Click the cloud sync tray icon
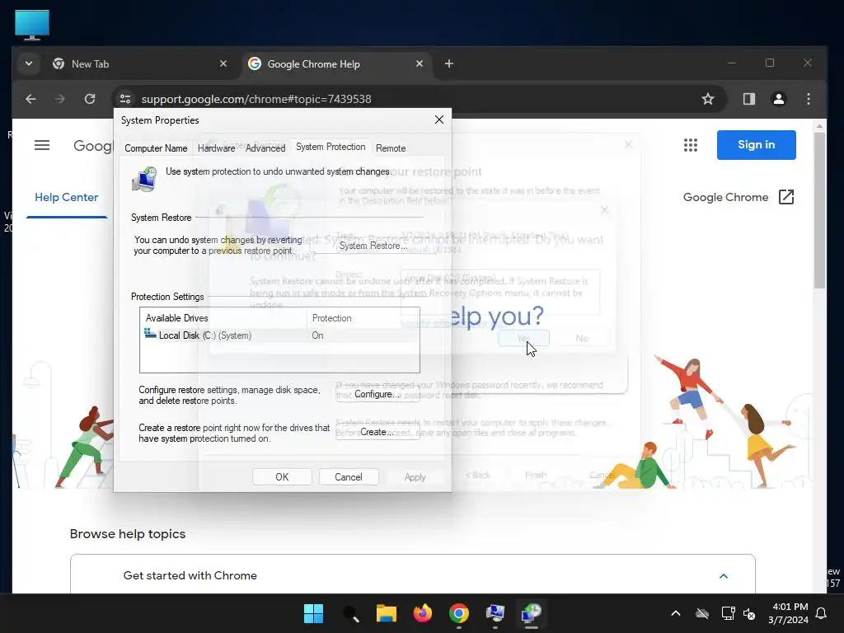This screenshot has width=844, height=633. (702, 613)
